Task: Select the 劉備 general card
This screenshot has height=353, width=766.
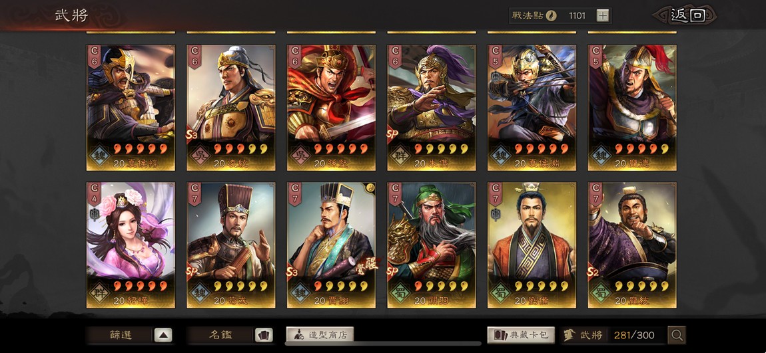Action: click(532, 245)
